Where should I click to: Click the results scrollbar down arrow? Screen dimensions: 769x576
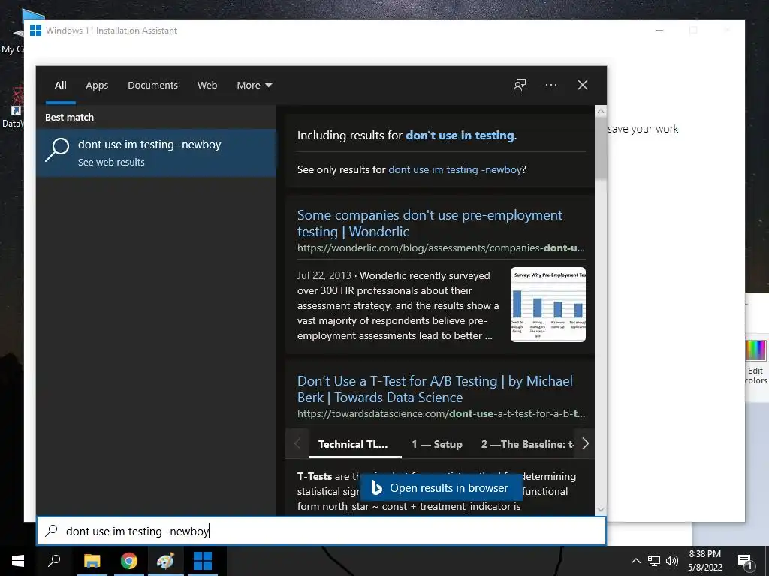tap(600, 510)
